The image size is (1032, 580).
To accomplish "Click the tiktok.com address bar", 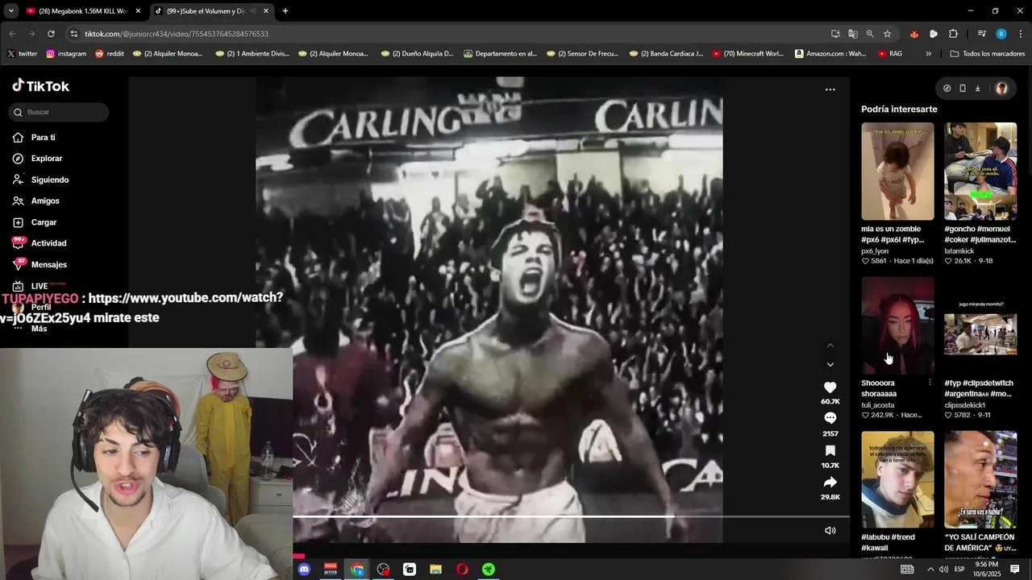I will tap(451, 34).
